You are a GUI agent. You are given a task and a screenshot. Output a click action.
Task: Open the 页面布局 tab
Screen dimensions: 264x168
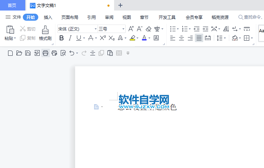(70, 17)
